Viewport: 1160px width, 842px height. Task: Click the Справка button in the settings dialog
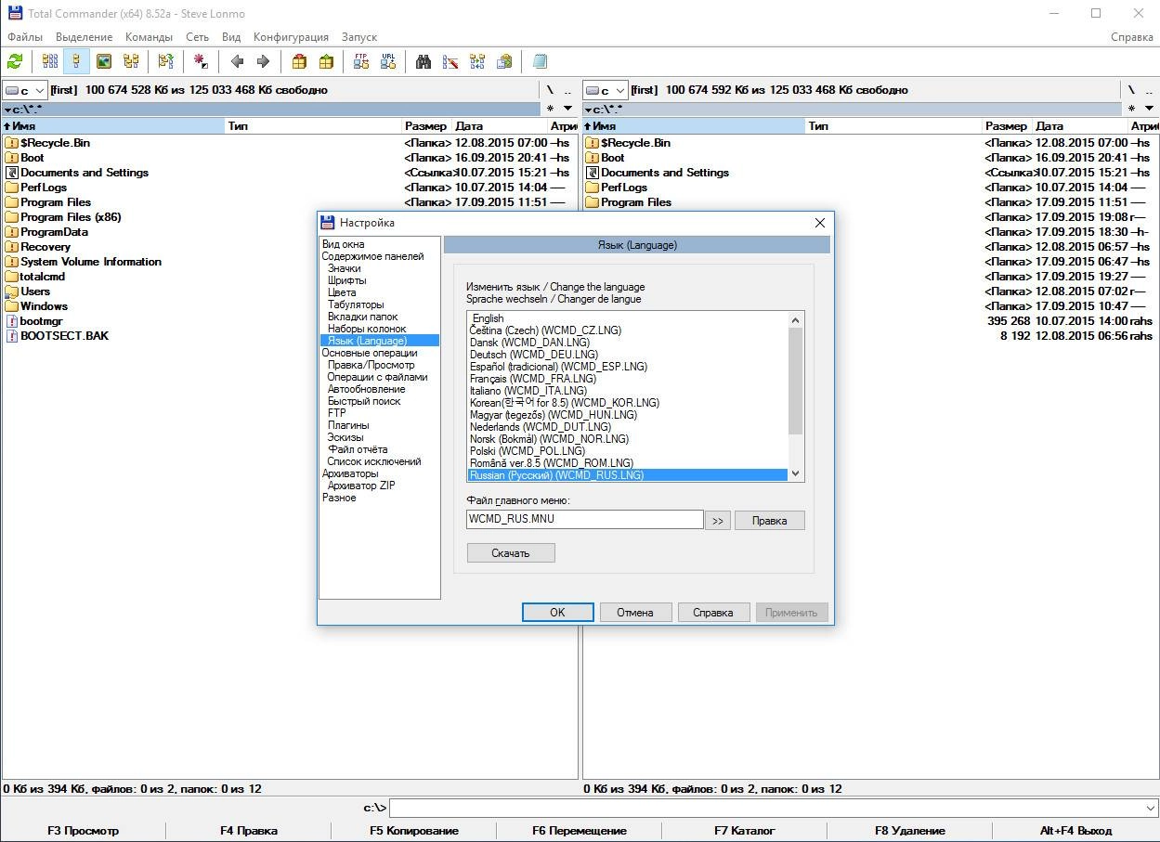pos(713,612)
